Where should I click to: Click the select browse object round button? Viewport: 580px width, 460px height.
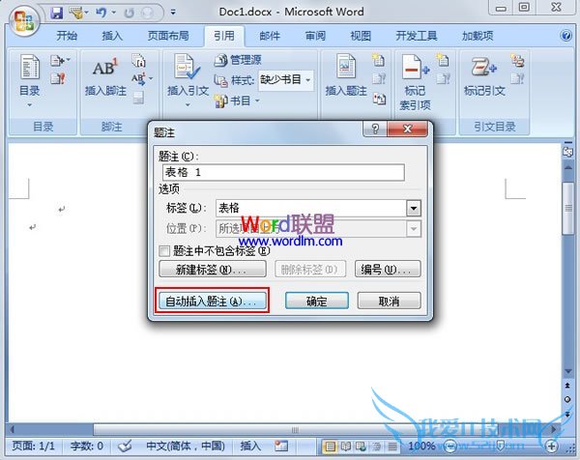567,399
